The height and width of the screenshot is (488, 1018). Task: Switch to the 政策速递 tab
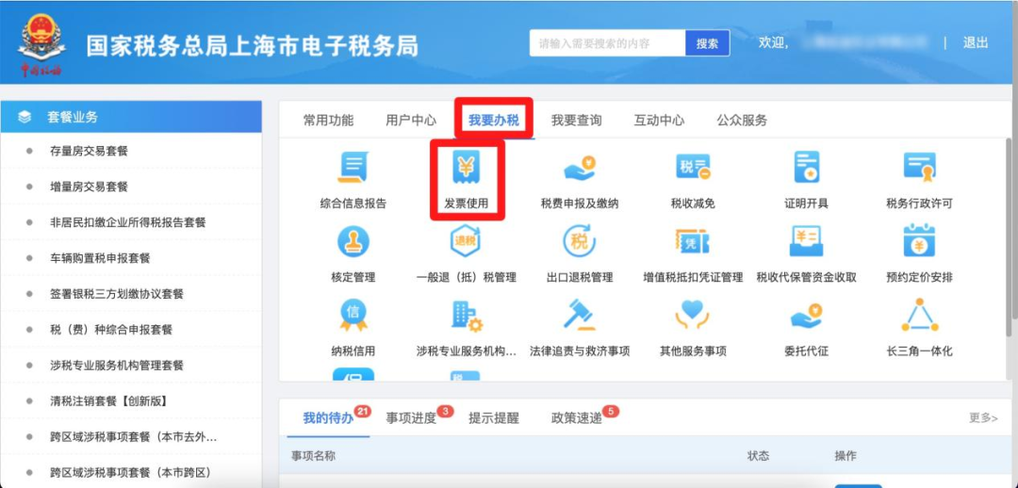point(577,418)
